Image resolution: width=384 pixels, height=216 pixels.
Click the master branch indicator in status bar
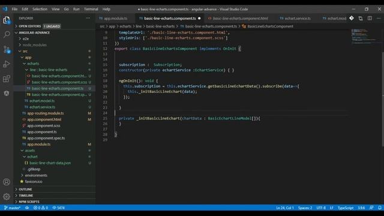12,208
